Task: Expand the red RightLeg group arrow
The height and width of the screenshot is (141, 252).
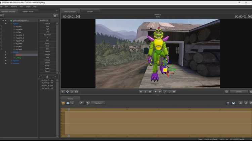Action: tap(6, 55)
